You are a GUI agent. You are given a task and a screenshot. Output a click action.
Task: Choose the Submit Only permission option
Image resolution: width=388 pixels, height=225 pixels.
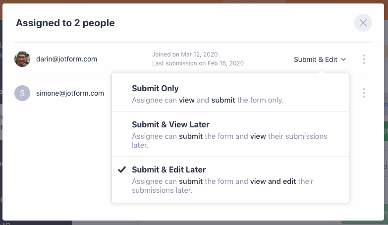[x=155, y=89]
